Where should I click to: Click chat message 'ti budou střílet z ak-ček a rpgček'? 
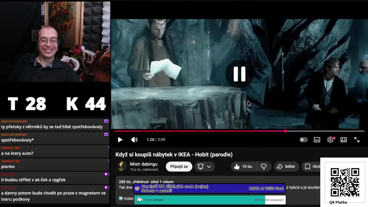[33, 180]
